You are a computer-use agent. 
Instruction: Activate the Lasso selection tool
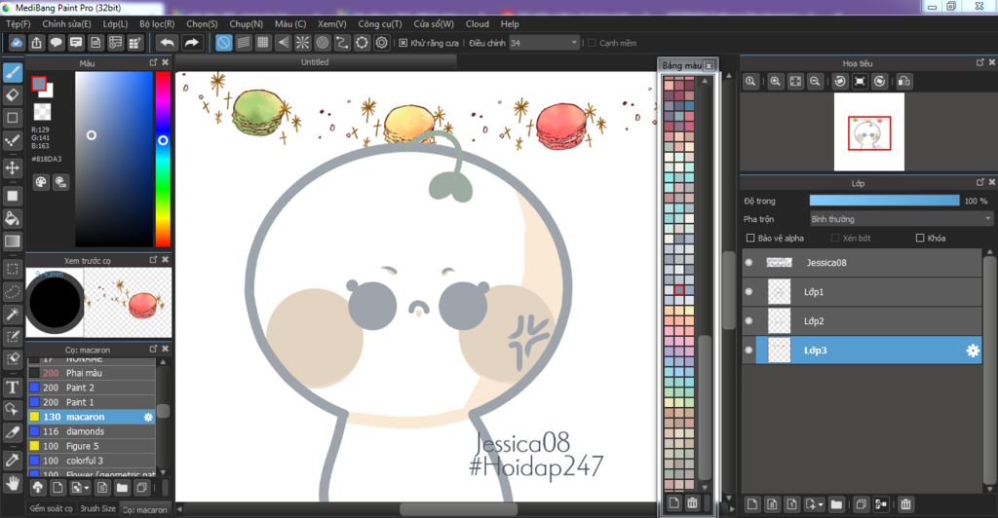tap(12, 292)
